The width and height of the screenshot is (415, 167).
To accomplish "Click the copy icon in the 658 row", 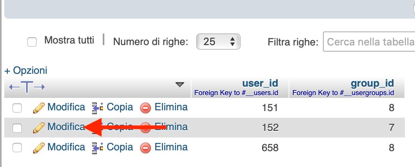I will pyautogui.click(x=98, y=148).
